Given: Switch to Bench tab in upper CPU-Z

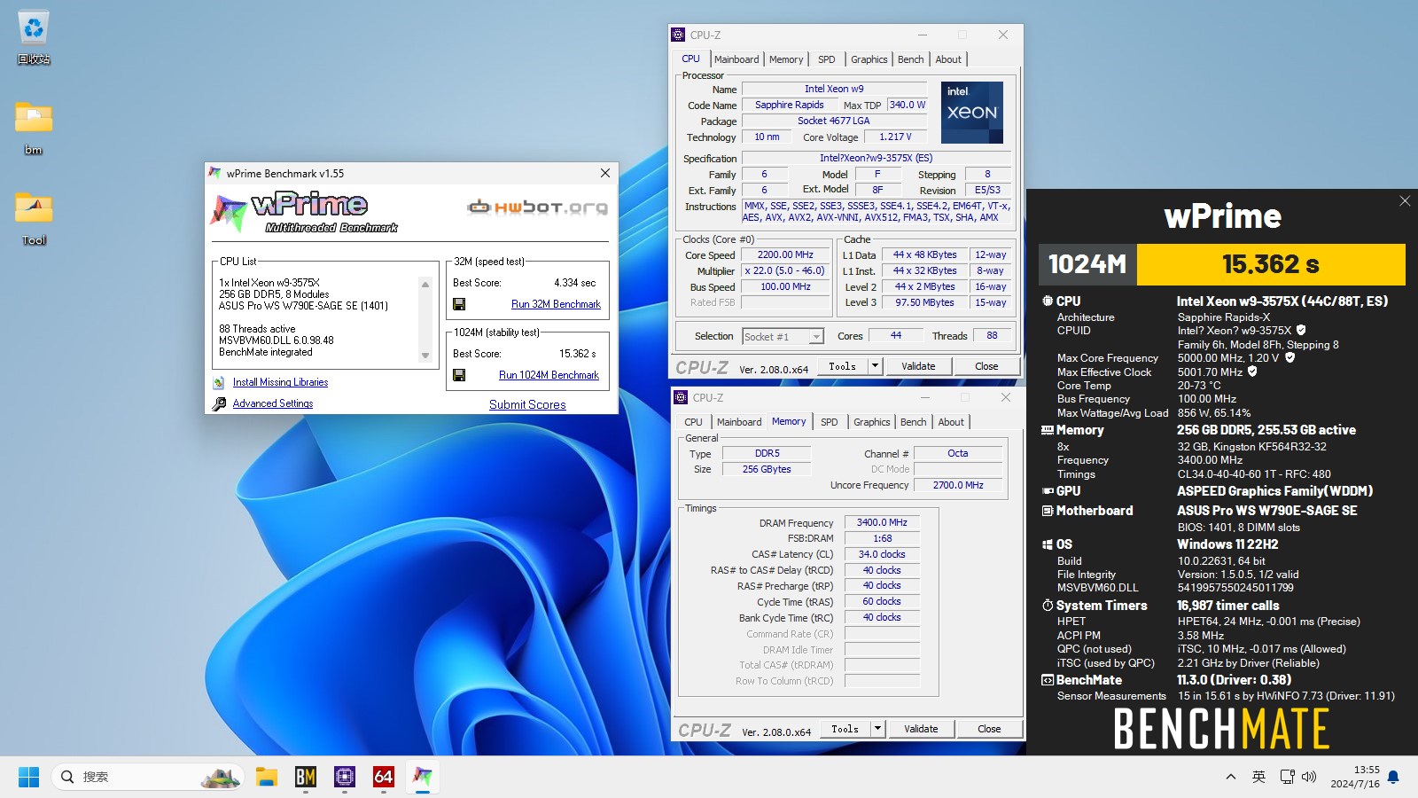Looking at the screenshot, I should [x=910, y=59].
